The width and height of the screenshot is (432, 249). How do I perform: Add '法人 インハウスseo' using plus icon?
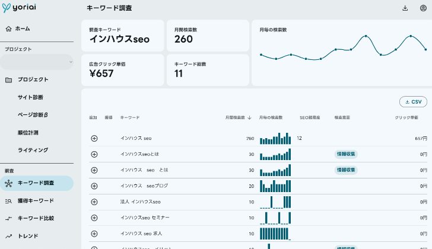(x=94, y=202)
